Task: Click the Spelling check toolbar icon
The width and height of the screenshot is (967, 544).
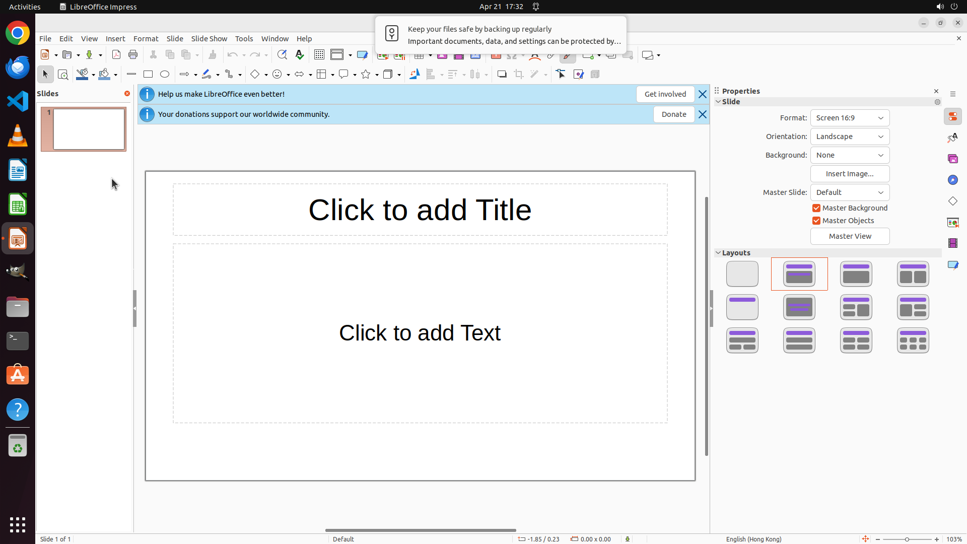Action: point(300,55)
